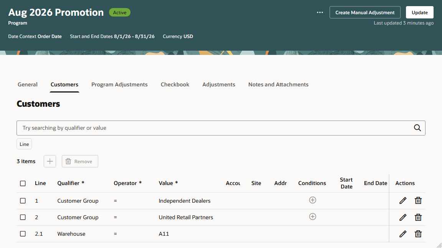Click the Line column header

40,183
